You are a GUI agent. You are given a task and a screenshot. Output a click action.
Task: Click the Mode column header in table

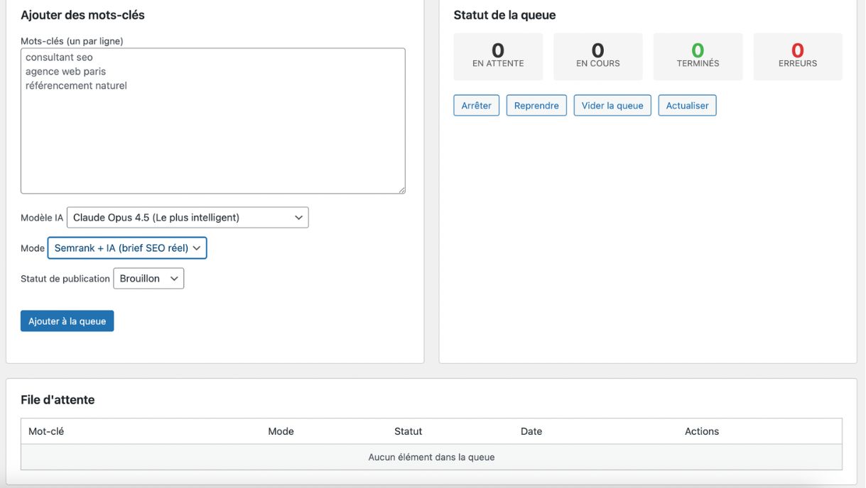pos(281,431)
